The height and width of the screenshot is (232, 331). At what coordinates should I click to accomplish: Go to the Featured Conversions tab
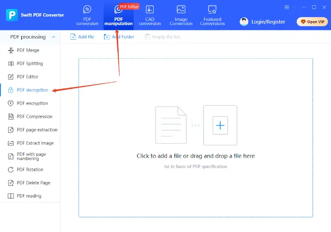pos(212,15)
